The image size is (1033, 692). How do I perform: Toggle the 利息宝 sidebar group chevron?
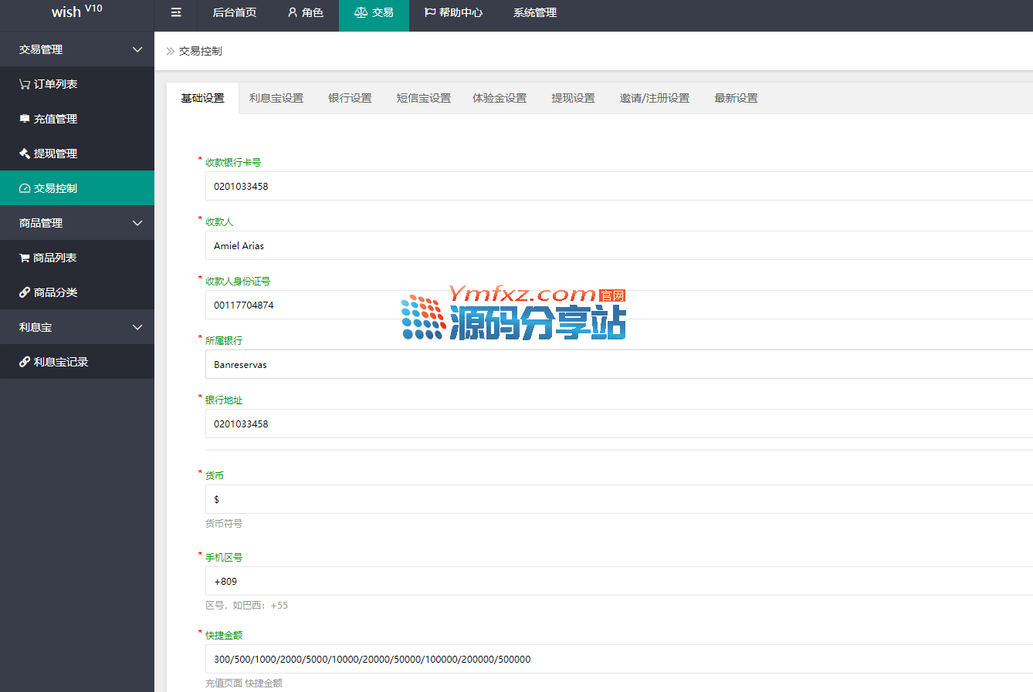coord(137,327)
